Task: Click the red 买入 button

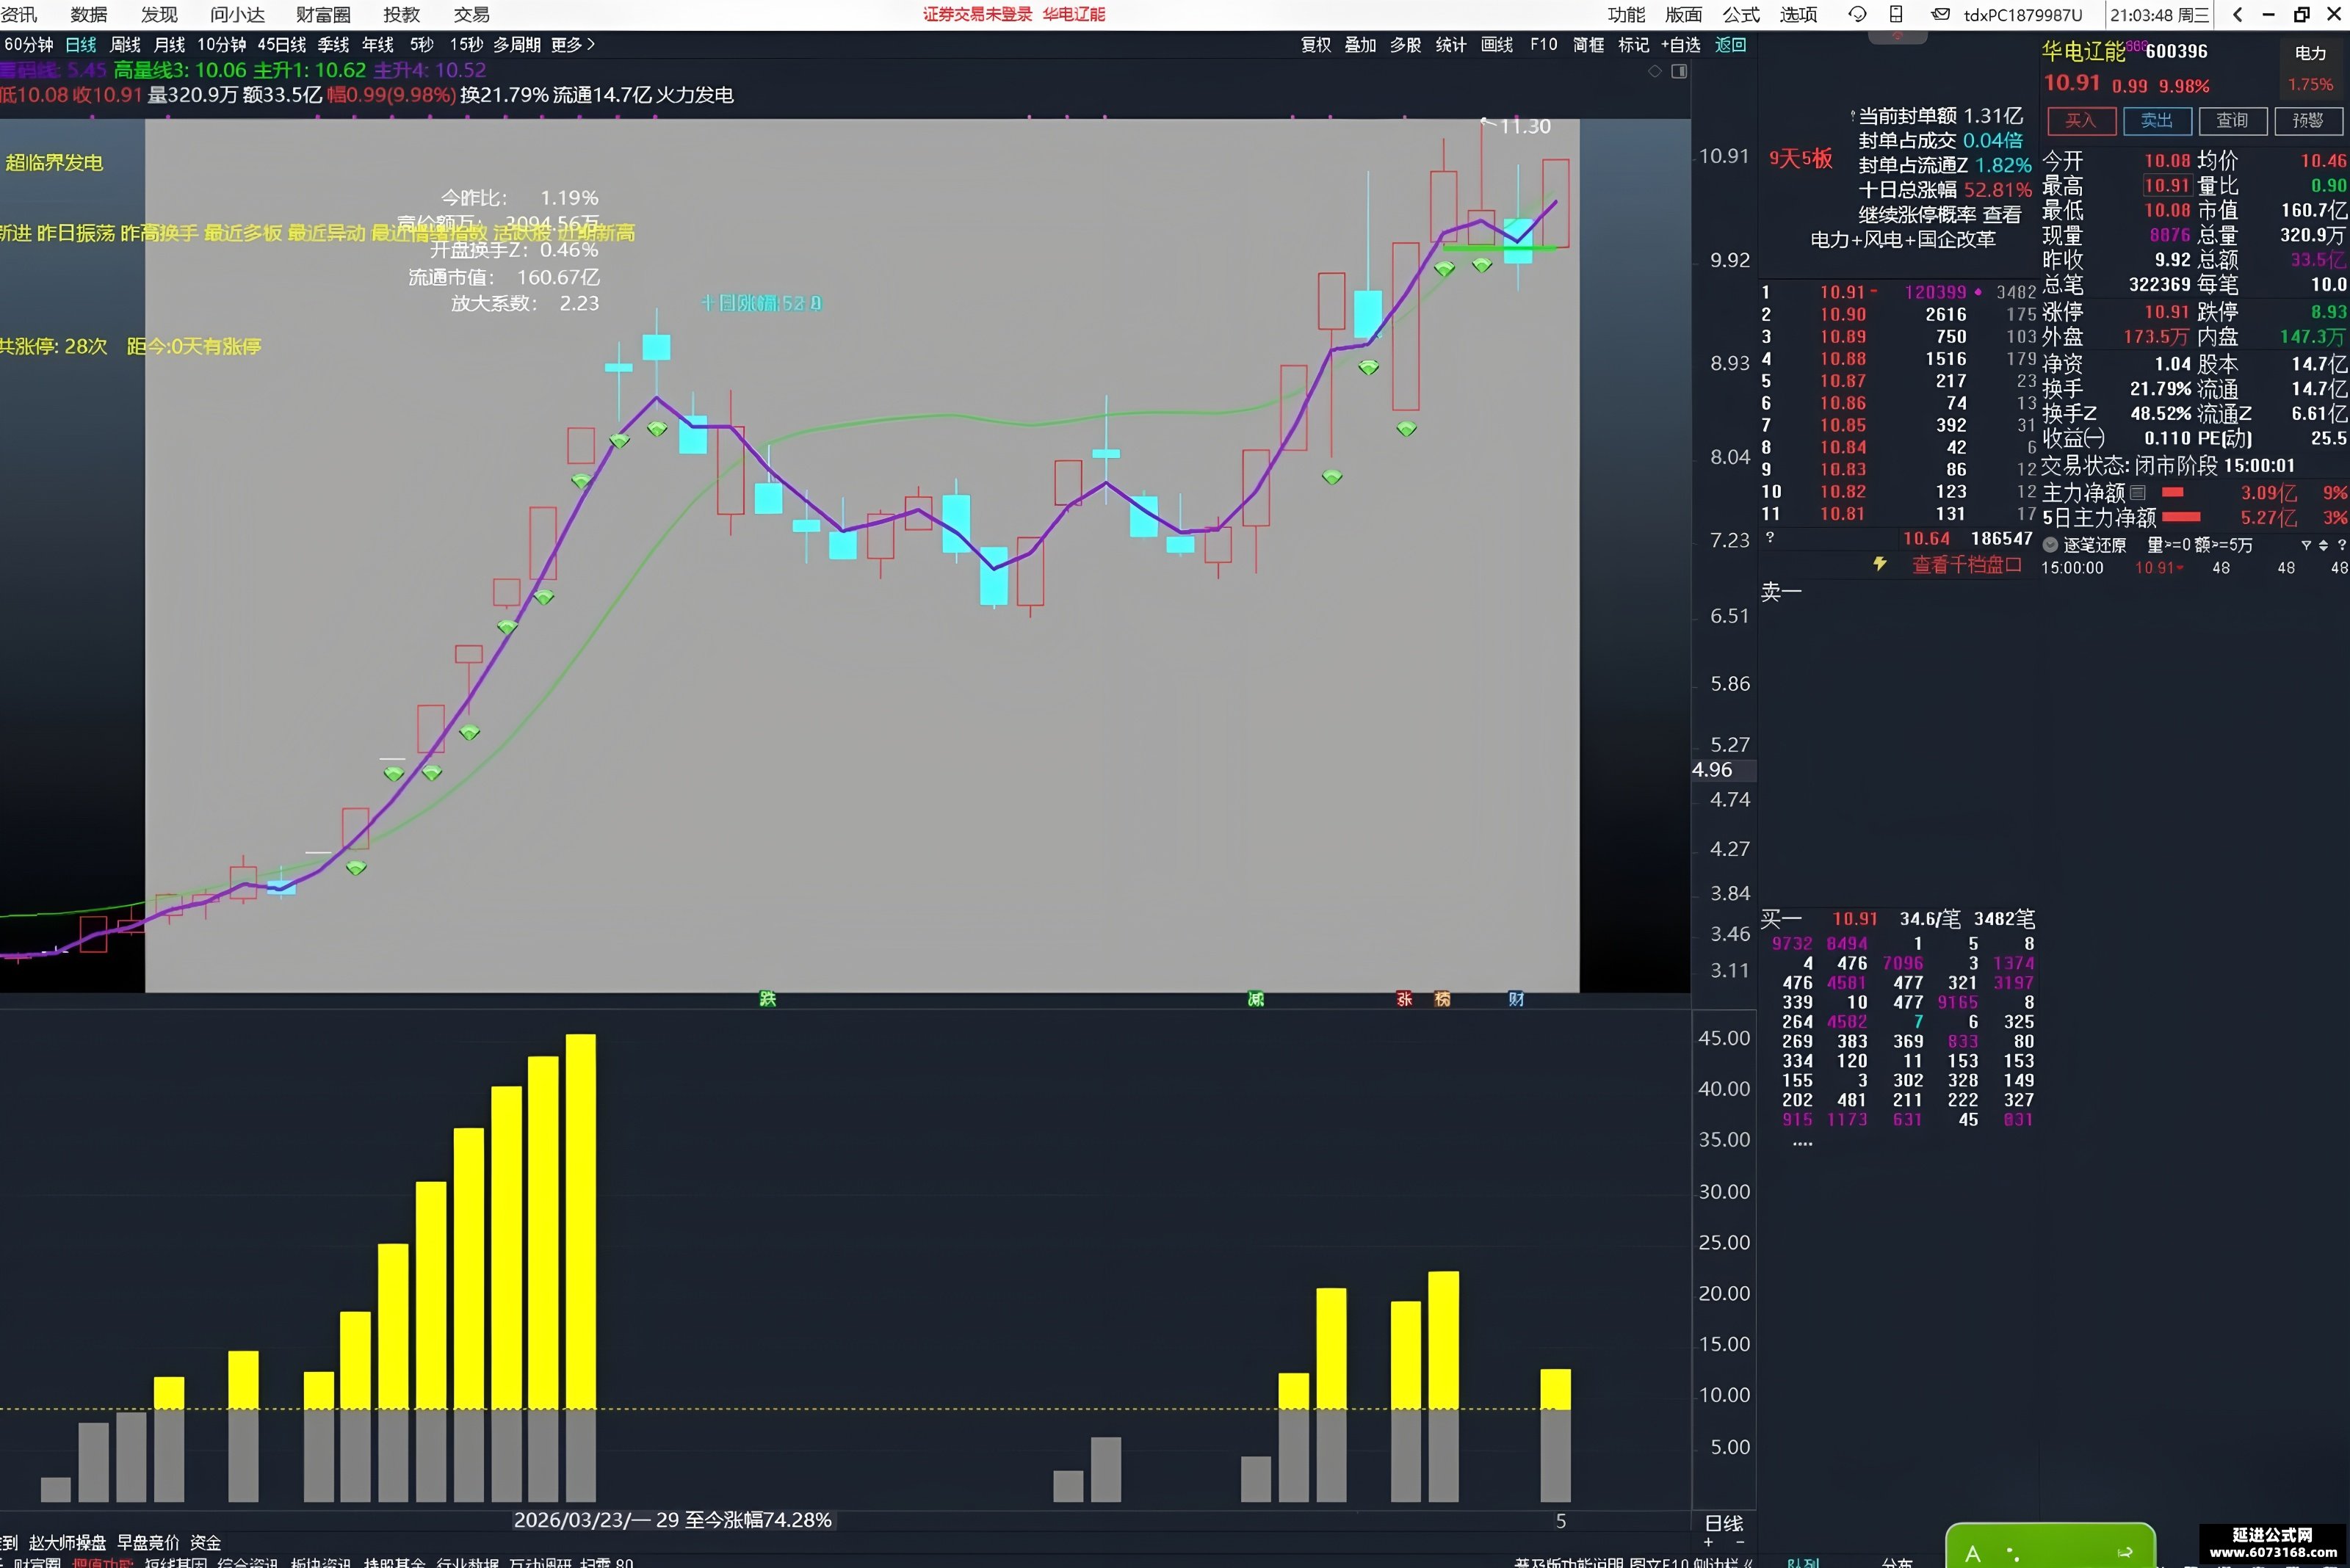Action: (2081, 120)
